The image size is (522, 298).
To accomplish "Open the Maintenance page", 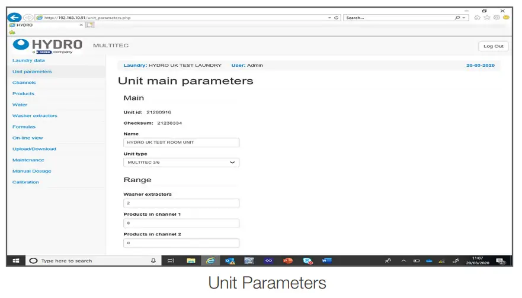I will (x=28, y=160).
